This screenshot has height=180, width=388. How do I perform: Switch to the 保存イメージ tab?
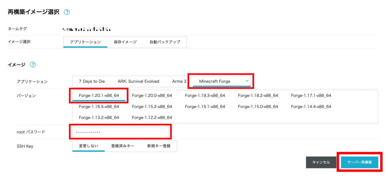click(x=125, y=42)
